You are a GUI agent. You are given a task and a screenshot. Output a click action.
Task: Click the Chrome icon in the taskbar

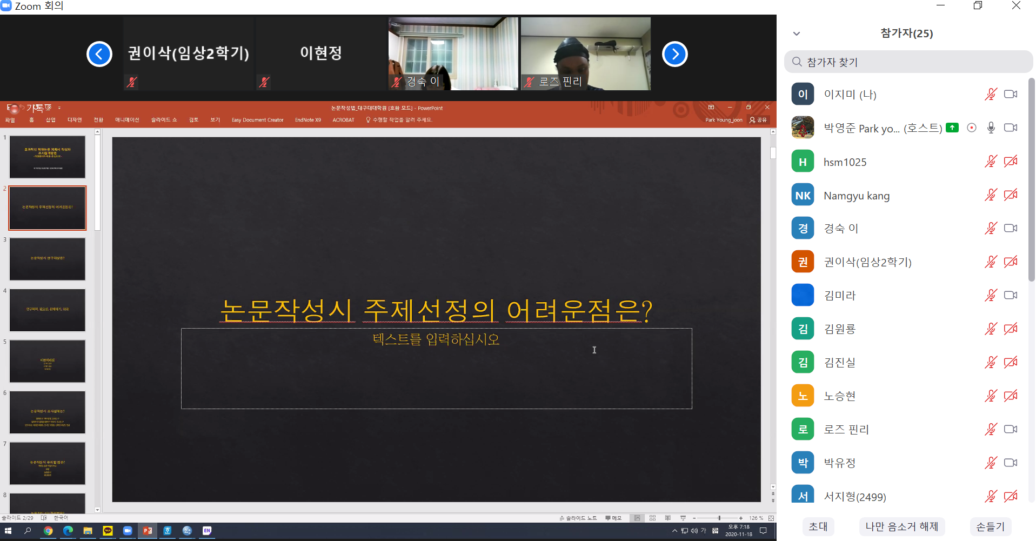click(x=48, y=531)
